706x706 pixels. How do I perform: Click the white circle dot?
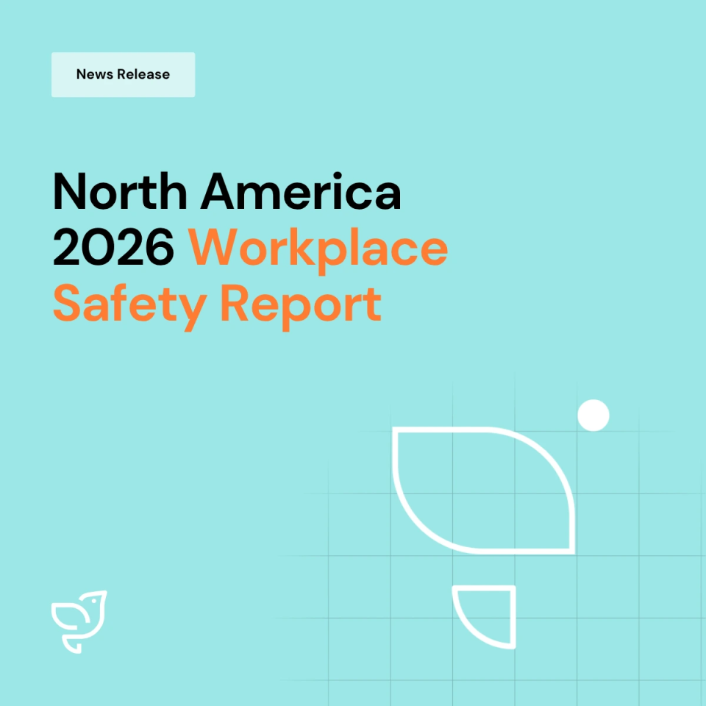click(x=593, y=416)
